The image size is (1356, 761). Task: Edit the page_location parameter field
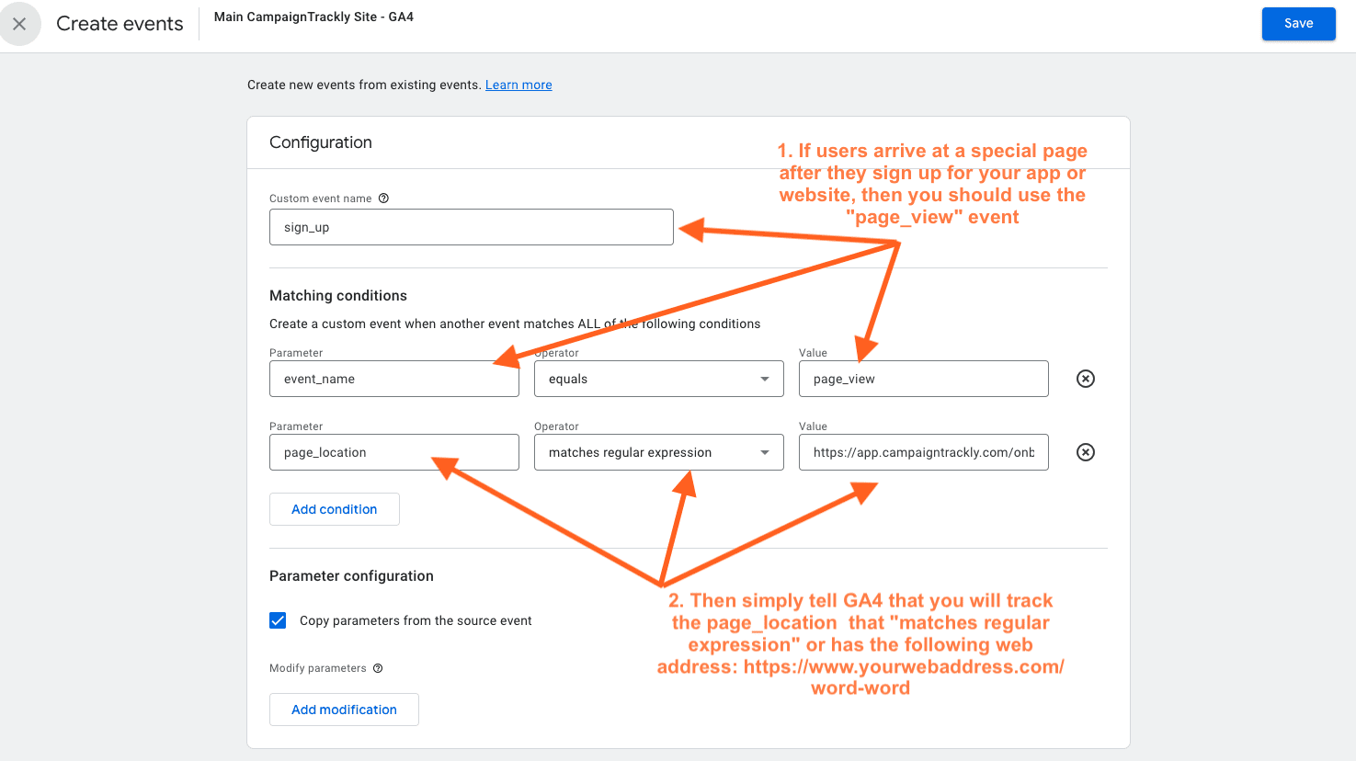[393, 451]
